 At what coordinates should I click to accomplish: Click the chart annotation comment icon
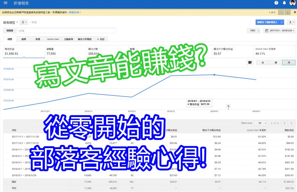[250, 63]
